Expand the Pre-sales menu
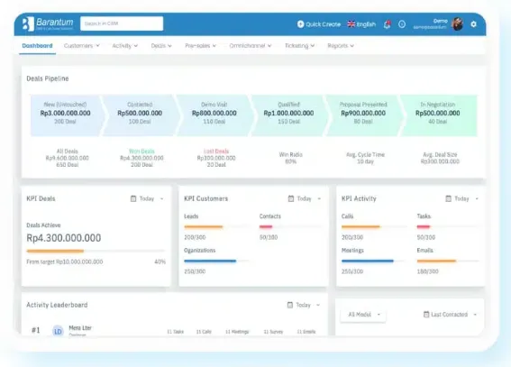The width and height of the screenshot is (511, 367). [200, 46]
